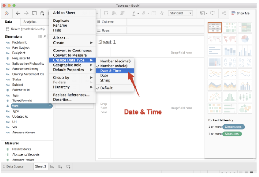Switch to the Analytics tab
The height and width of the screenshot is (177, 259).
[30, 22]
